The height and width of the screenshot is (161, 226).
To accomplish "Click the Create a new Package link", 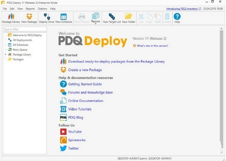I will [85, 70].
